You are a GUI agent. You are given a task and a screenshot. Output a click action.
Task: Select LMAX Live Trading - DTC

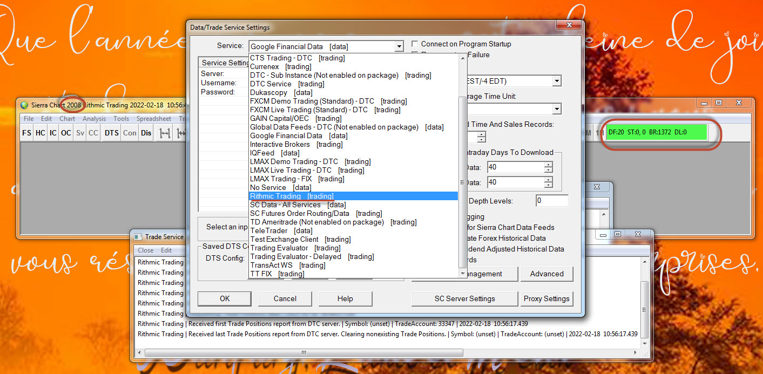point(353,170)
